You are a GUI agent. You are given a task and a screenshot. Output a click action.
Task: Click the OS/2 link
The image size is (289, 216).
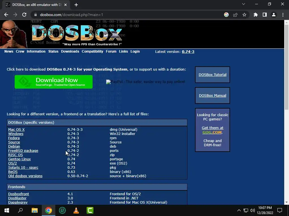click(x=12, y=163)
